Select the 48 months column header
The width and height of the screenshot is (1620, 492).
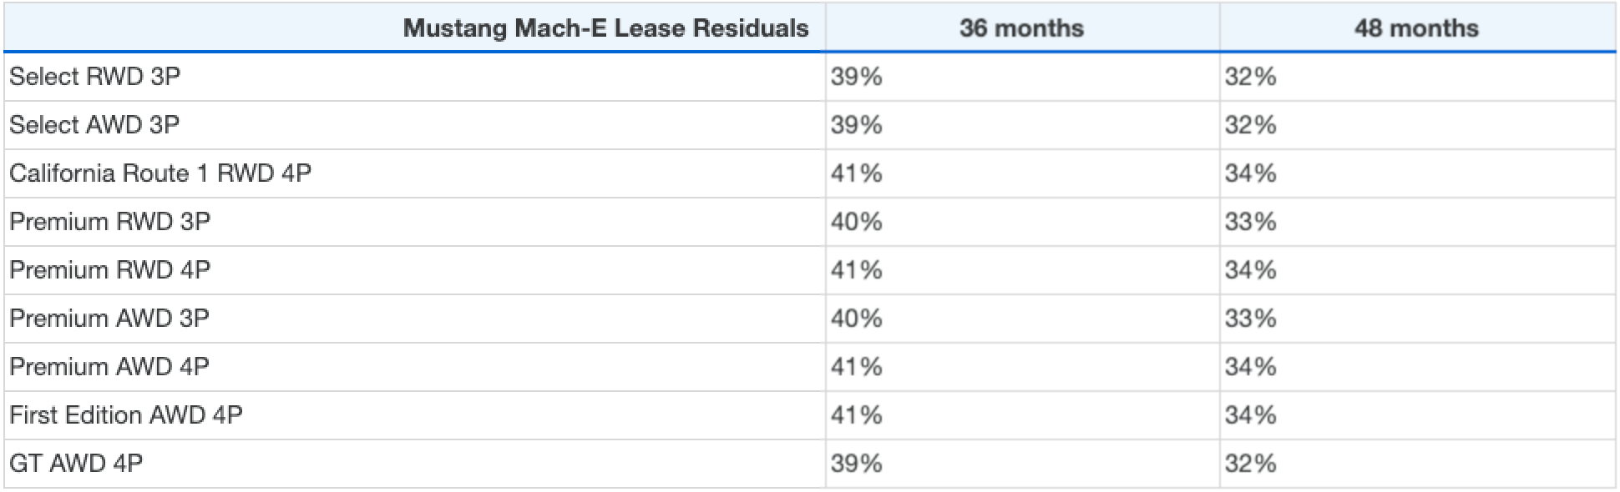(1416, 28)
